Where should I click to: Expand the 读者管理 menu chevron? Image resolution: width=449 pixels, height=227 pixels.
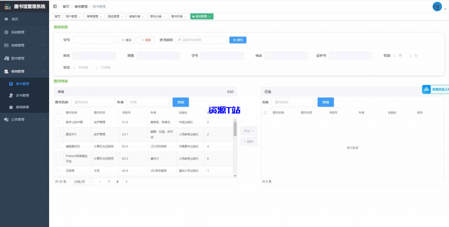pos(43,45)
